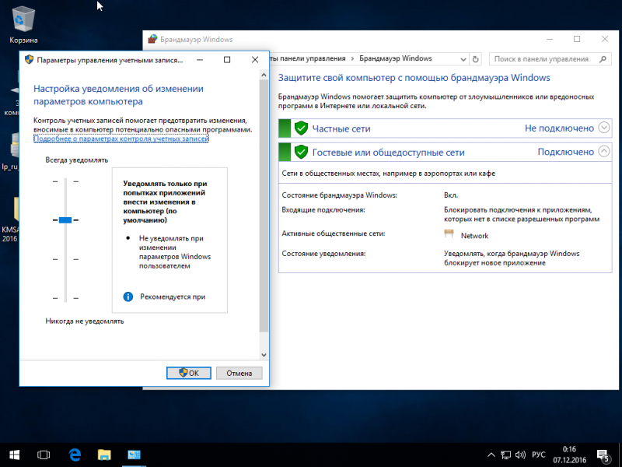The height and width of the screenshot is (467, 622).
Task: Click the blue info icon near Рекомендуется при
Action: (x=128, y=297)
